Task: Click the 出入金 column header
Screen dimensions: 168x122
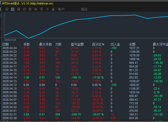Action: pos(115,44)
